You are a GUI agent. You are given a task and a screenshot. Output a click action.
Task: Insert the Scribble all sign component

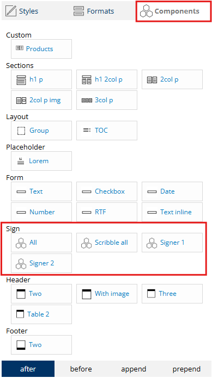click(x=107, y=243)
